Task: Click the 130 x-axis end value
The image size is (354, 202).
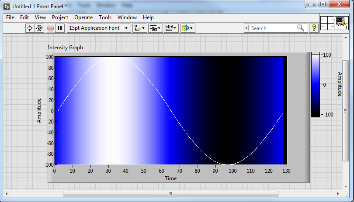Action: (x=286, y=171)
